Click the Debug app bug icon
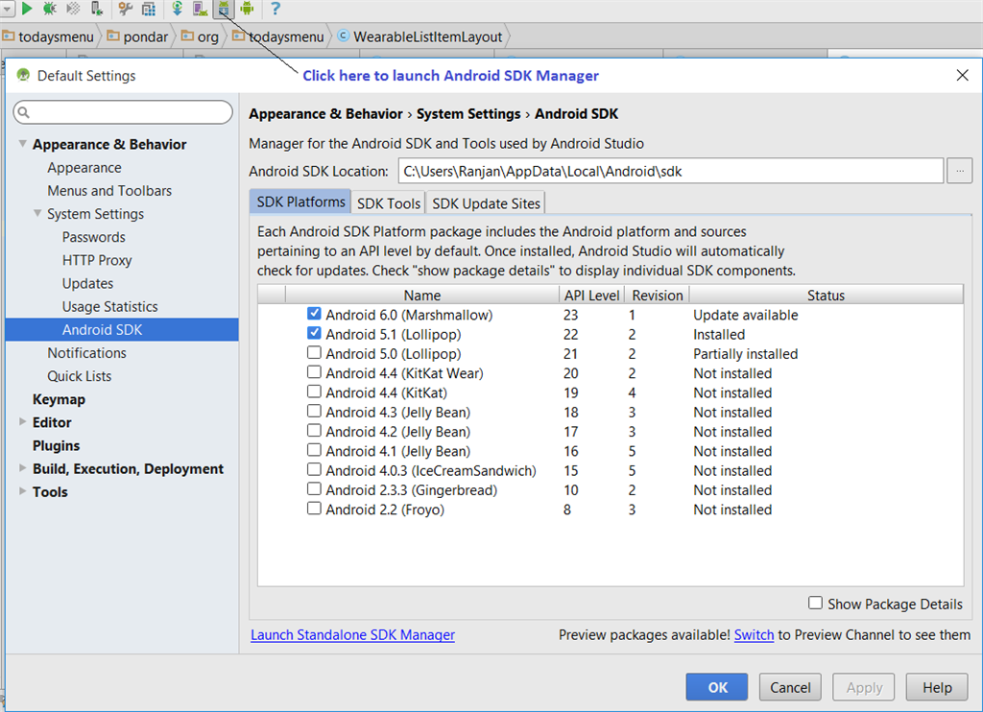 [x=49, y=9]
